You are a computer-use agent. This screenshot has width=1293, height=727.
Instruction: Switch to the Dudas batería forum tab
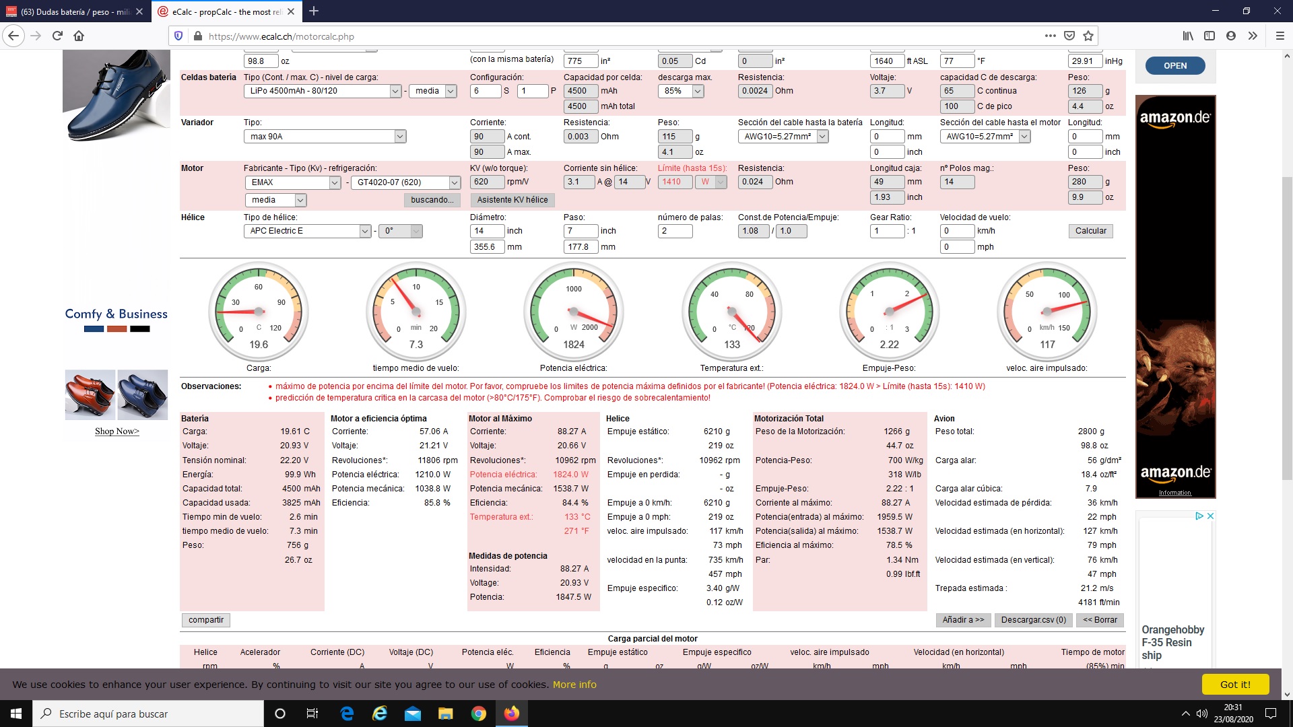tap(73, 11)
